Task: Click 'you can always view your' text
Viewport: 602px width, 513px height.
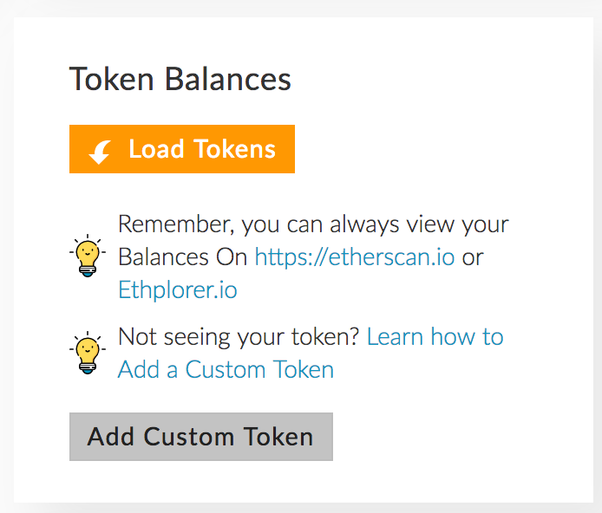Action: 375,225
